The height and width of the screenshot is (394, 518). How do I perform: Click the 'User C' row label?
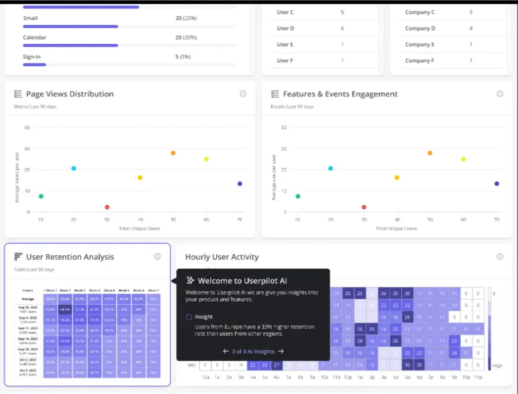click(x=285, y=12)
